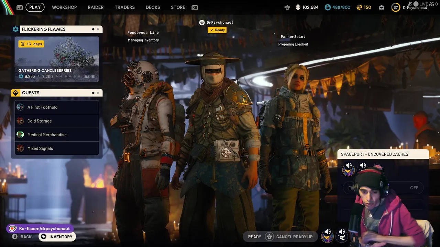440x247 pixels.
Task: Click the stream viewers count icon
Action: coord(432,4)
